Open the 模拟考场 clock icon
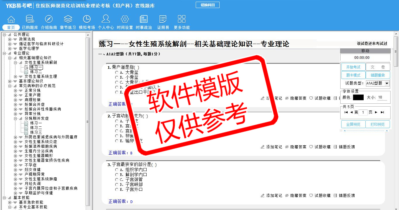The height and width of the screenshot is (210, 399). [x=87, y=20]
